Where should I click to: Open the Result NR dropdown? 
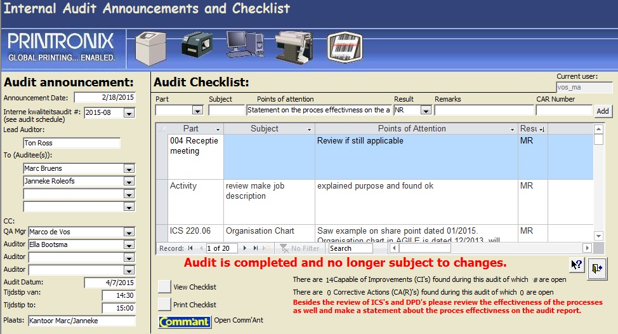(x=426, y=110)
